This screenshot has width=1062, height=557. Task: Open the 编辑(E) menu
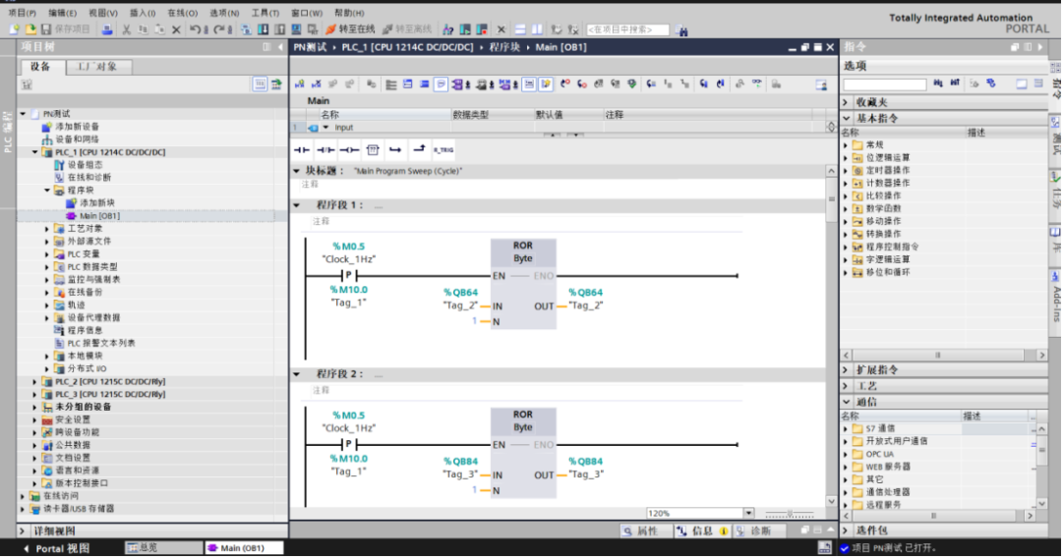click(x=62, y=13)
